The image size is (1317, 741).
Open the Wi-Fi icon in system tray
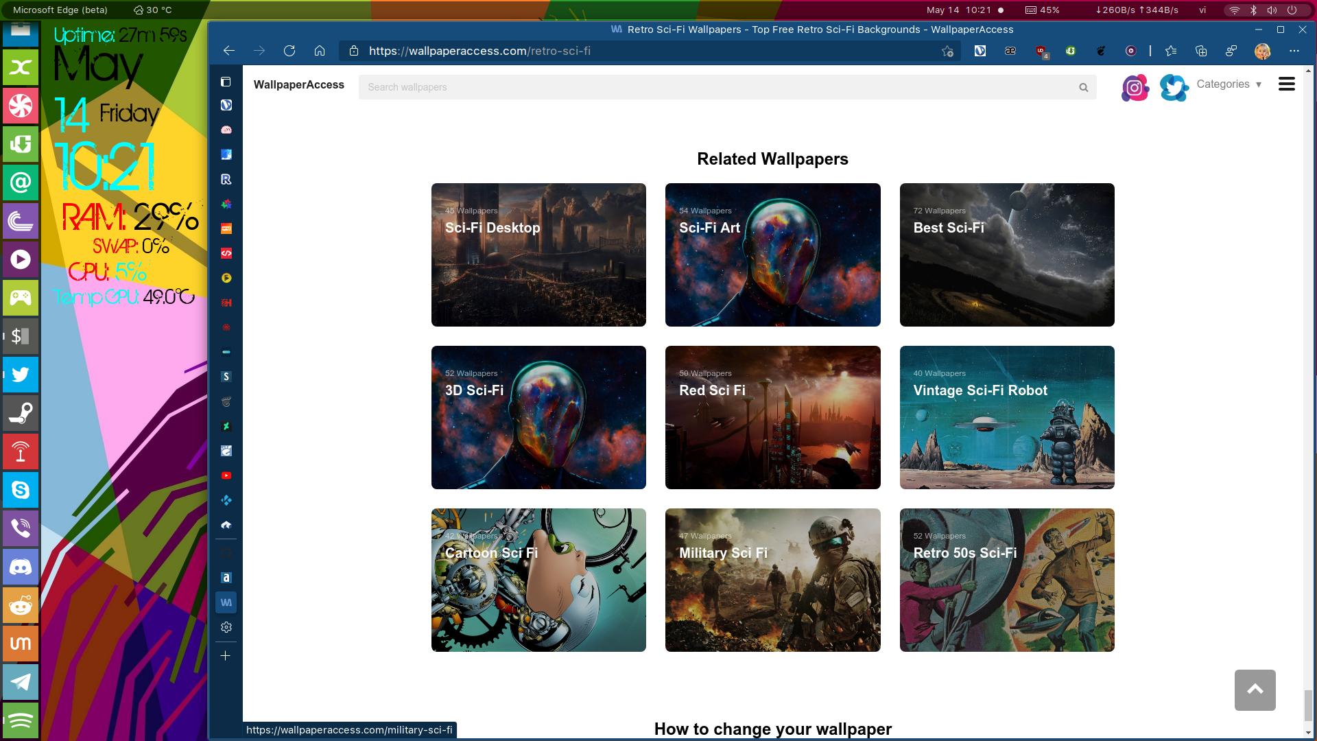pos(1235,10)
